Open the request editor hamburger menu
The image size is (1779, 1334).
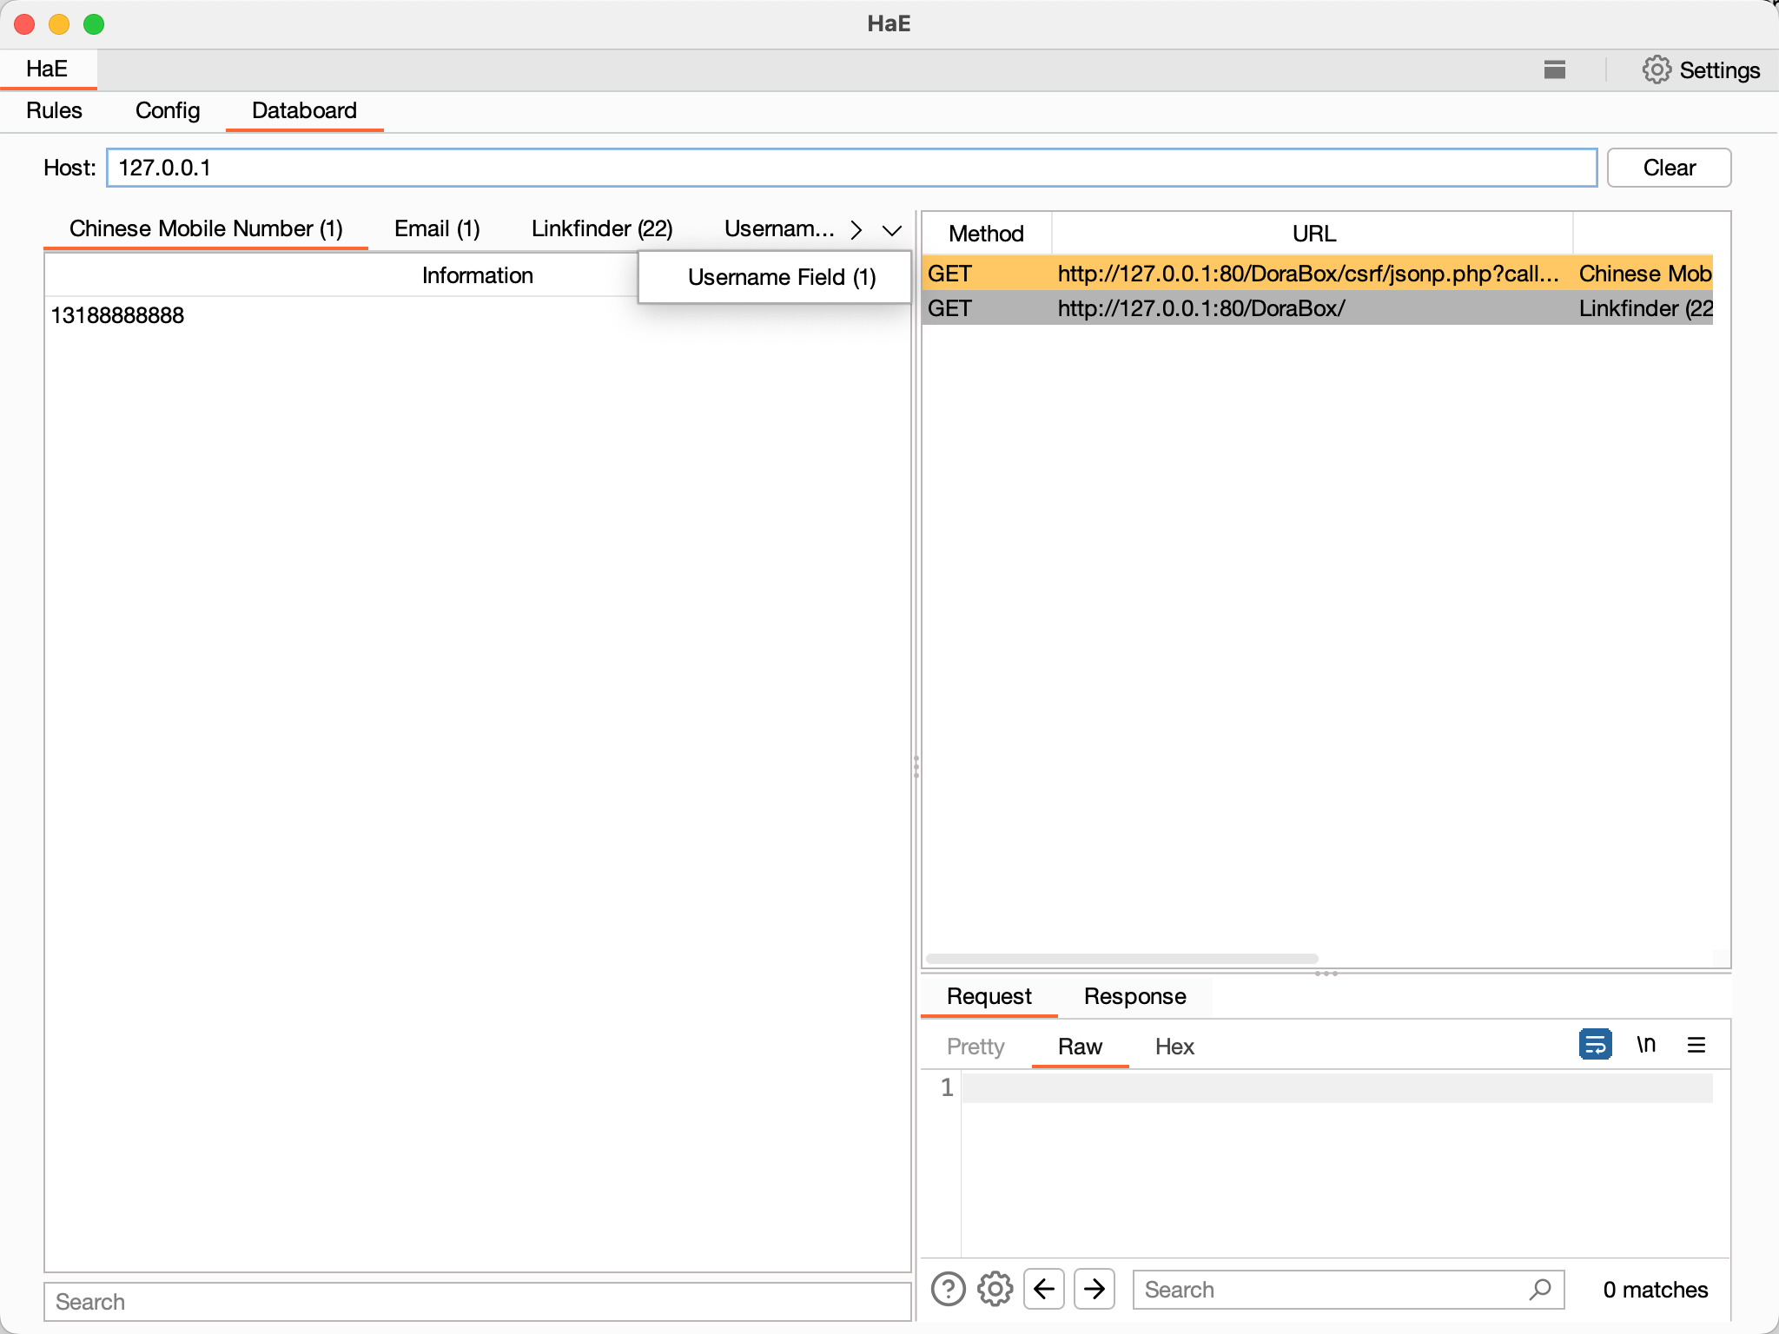[x=1696, y=1044]
